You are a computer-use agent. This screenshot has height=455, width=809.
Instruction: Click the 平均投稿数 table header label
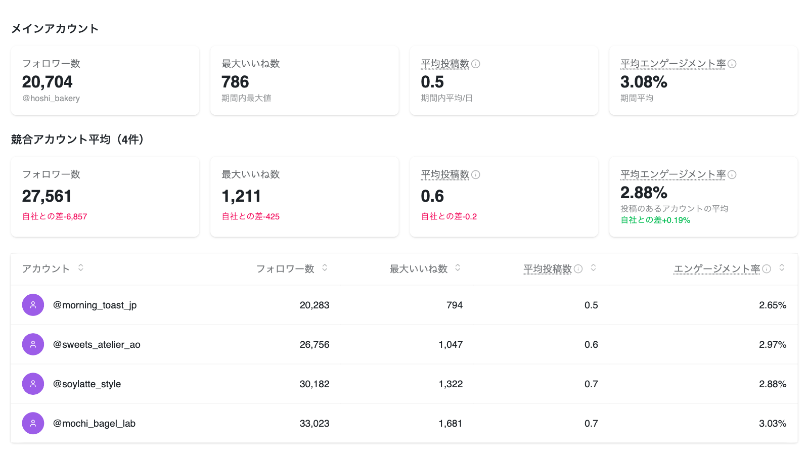(x=547, y=269)
